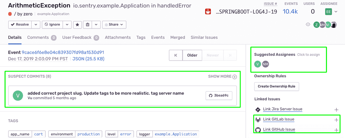Viewport: 345px width, 138px height.
Task: Delete the issue using the trash icon
Action: coord(87,25)
